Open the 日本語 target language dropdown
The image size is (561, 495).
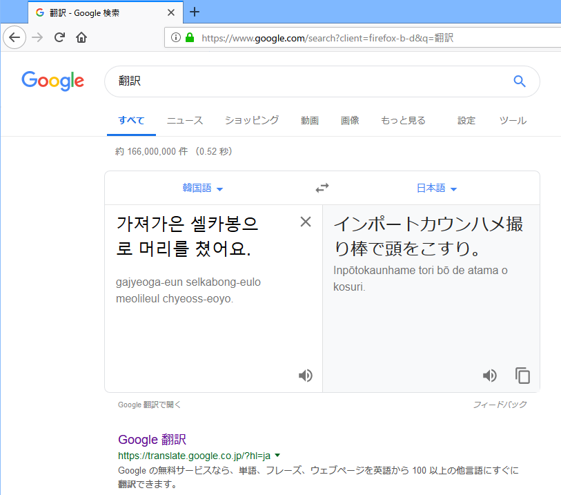tap(436, 188)
